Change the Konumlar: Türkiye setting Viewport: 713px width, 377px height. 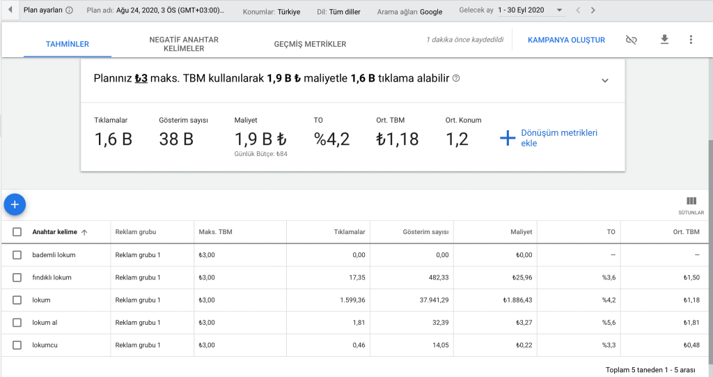[272, 12]
